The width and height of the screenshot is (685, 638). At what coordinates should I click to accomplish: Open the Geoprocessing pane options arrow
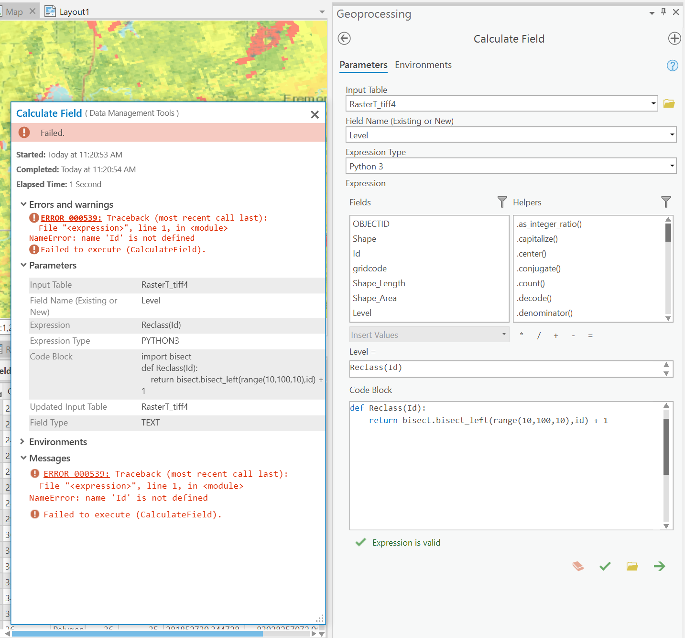[652, 13]
